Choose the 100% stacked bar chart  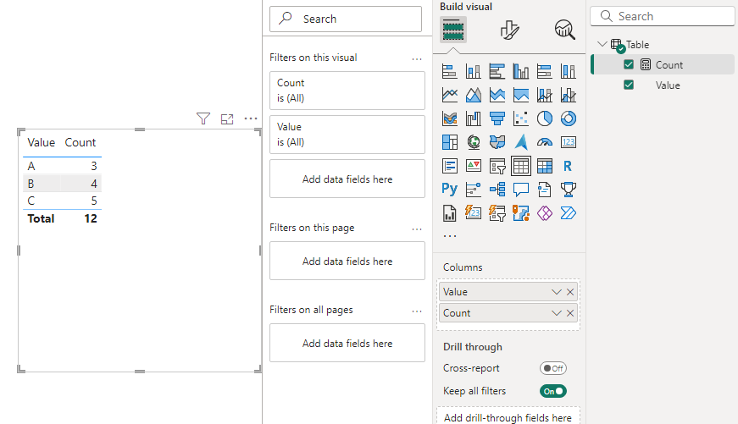tap(545, 71)
